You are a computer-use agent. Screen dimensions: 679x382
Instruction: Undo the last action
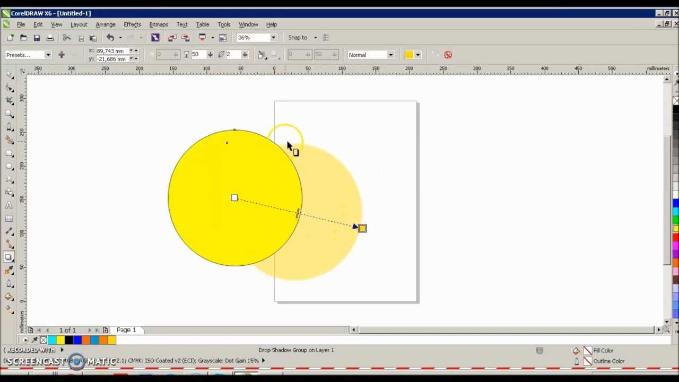click(110, 38)
